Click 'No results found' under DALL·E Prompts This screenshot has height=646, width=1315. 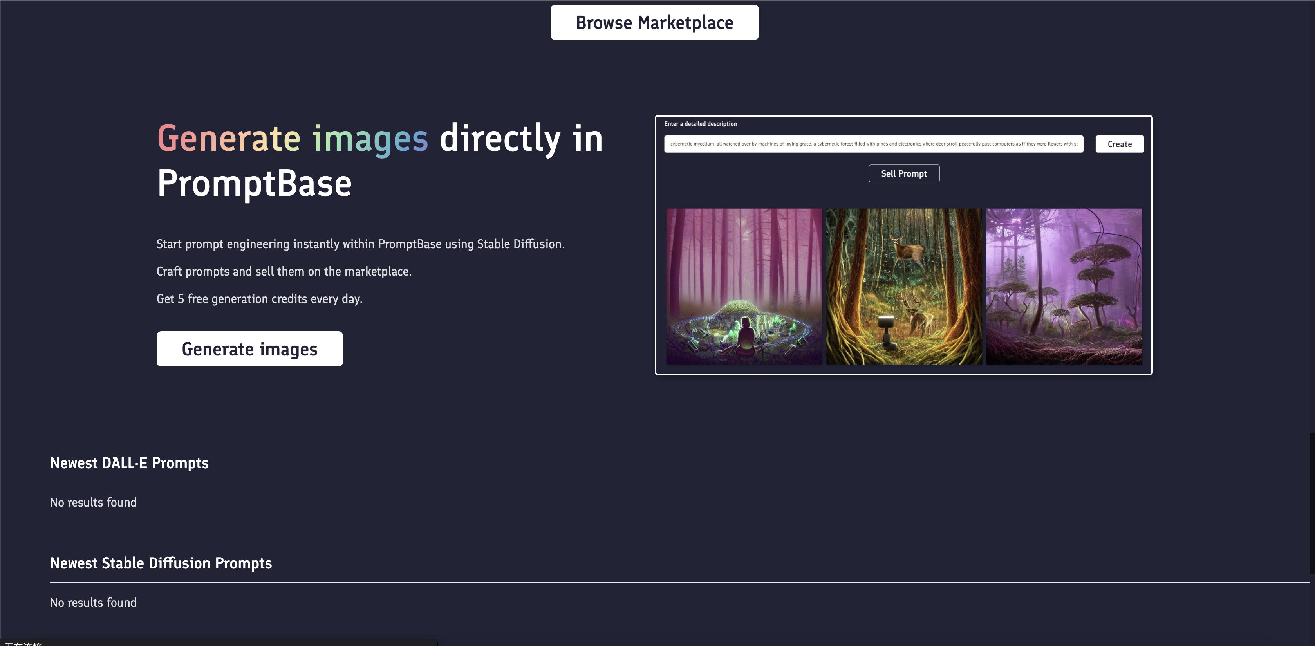[94, 502]
